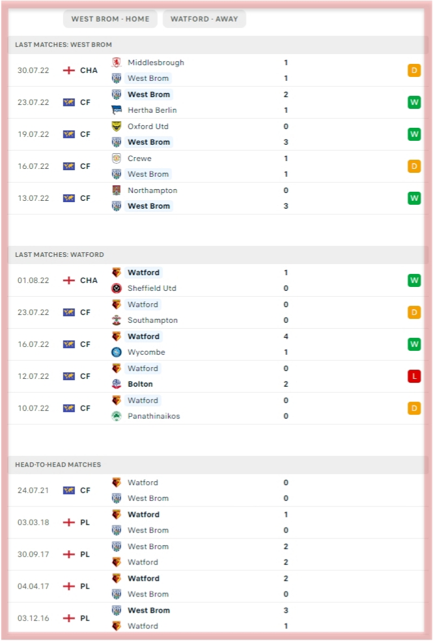Open the 24.07.21 head-to-head friendly match row
Screen dimensions: 433x641
[216, 490]
